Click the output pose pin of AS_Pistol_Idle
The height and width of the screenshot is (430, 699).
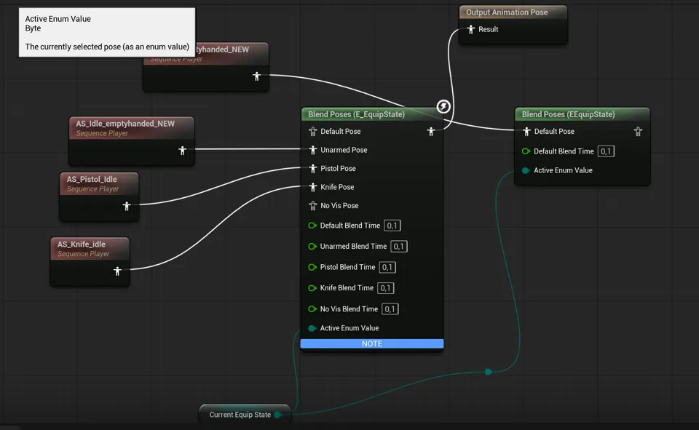[127, 207]
